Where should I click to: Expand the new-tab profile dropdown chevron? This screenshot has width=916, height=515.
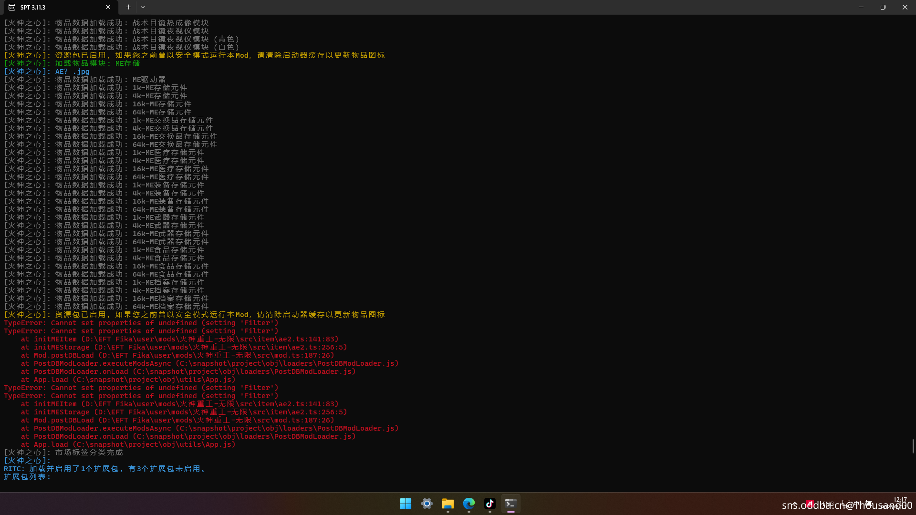tap(143, 7)
